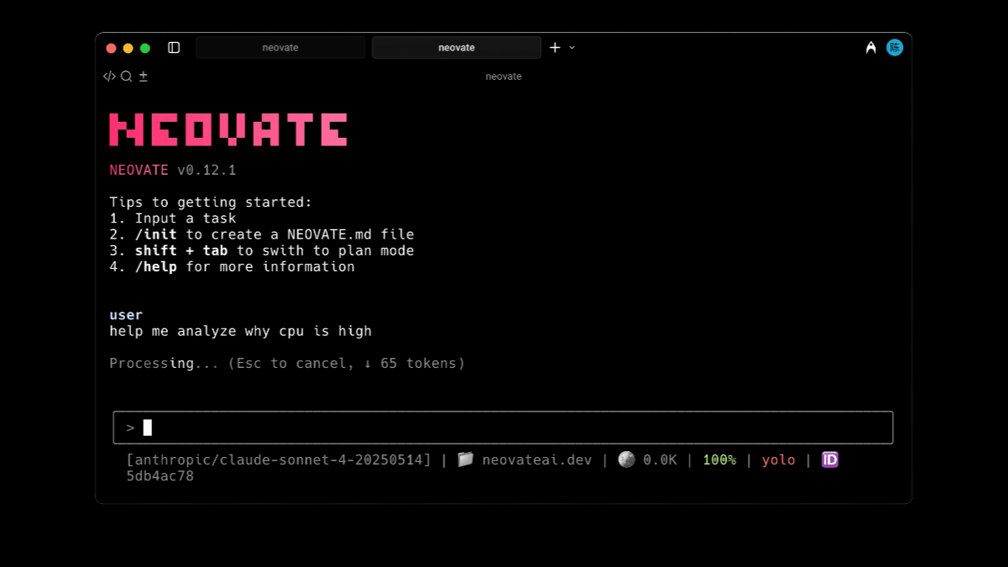This screenshot has height=567, width=1008.
Task: Toggle yolo mode in the status bar
Action: 778,459
